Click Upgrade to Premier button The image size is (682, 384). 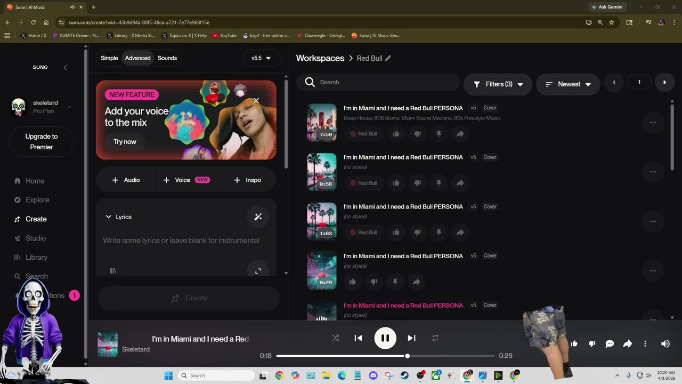tap(42, 142)
